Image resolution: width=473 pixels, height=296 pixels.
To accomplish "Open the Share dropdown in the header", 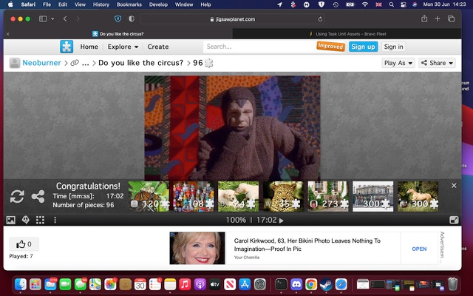I will pyautogui.click(x=437, y=63).
